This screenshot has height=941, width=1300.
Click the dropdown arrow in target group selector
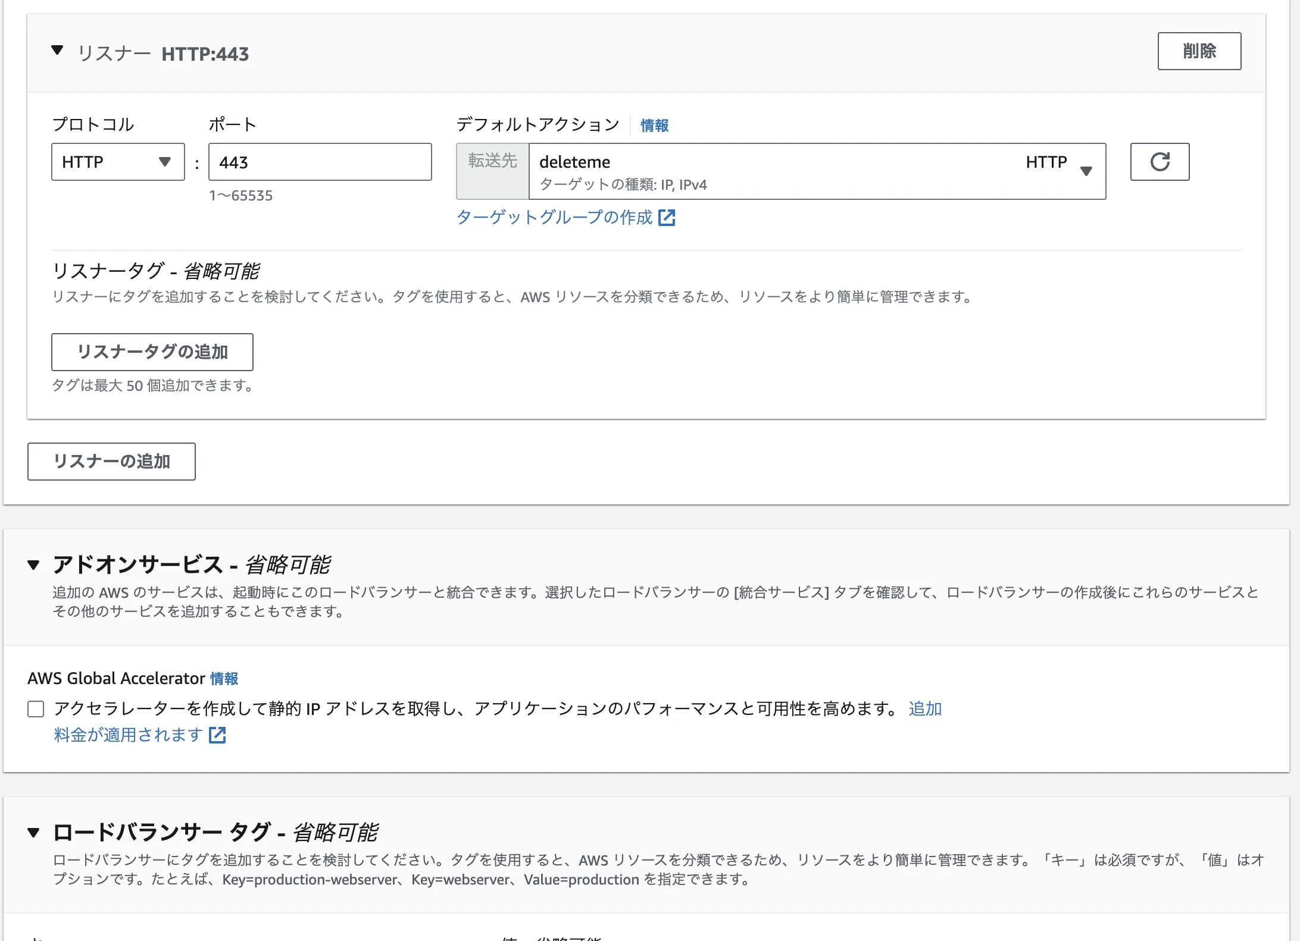point(1086,171)
